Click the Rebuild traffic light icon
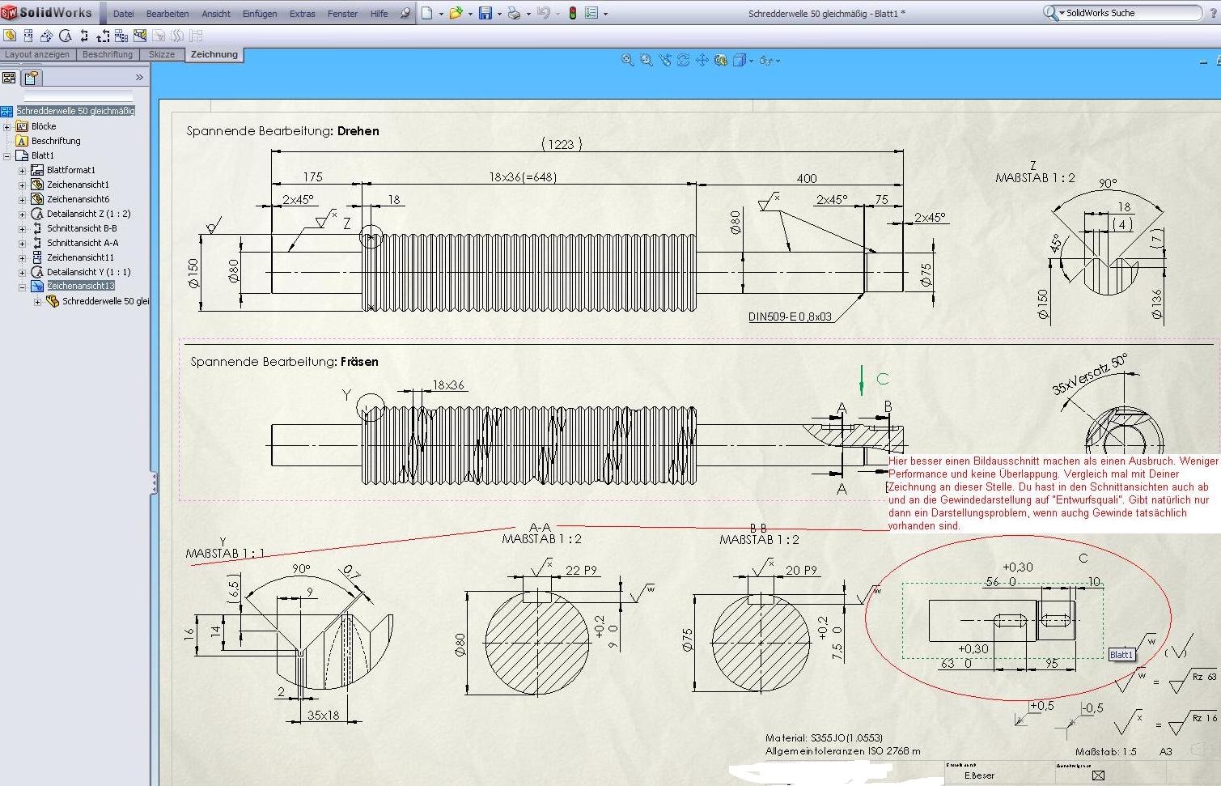Image resolution: width=1221 pixels, height=786 pixels. [x=573, y=14]
